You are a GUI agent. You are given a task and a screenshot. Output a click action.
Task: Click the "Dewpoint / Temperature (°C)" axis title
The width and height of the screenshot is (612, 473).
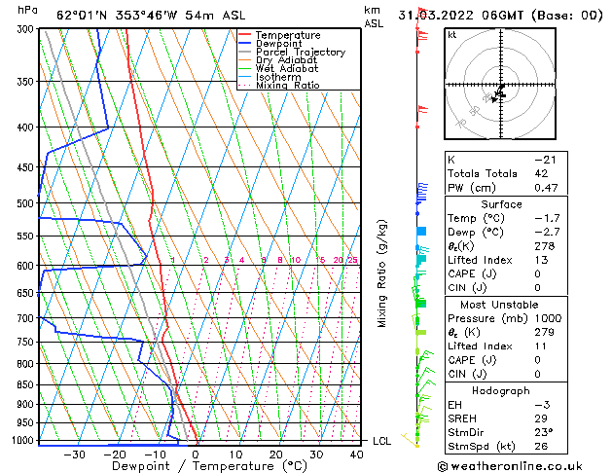click(x=209, y=466)
